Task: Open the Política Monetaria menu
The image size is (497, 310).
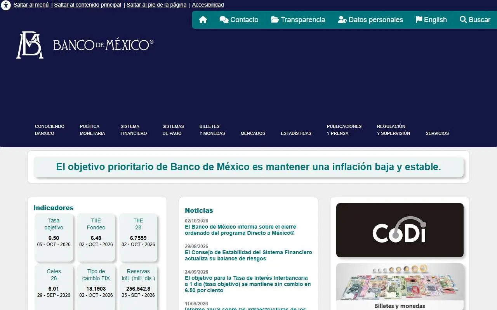Action: (x=92, y=130)
